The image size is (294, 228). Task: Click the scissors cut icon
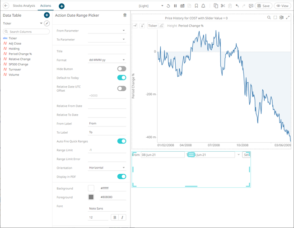pyautogui.click(x=223, y=6)
